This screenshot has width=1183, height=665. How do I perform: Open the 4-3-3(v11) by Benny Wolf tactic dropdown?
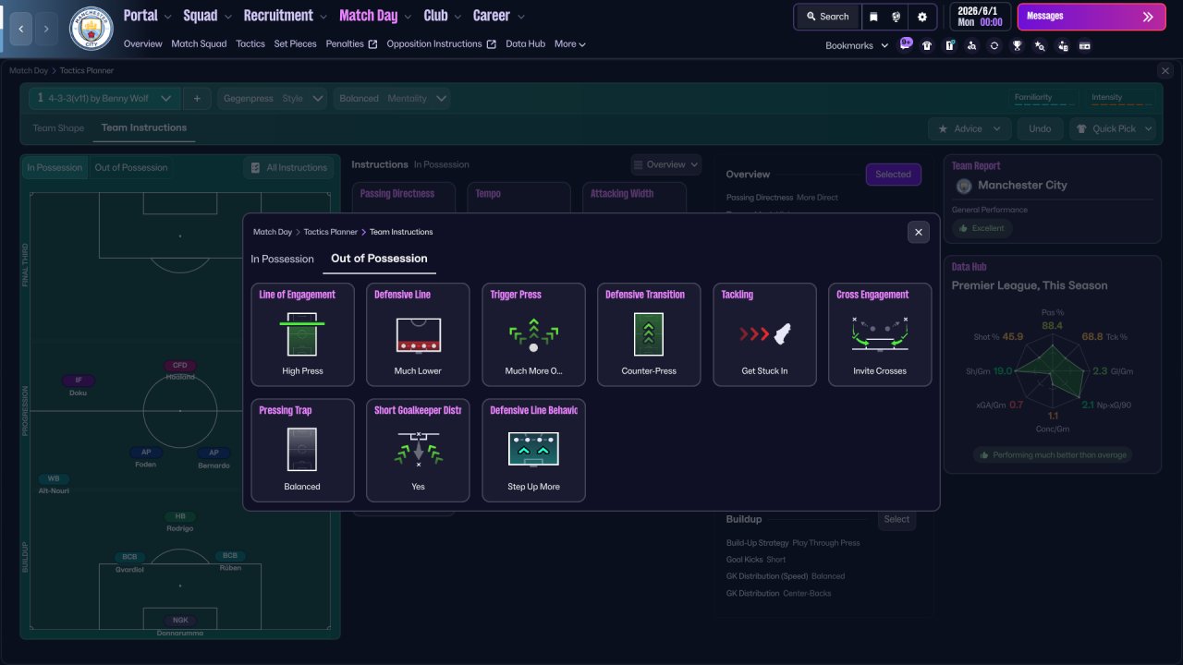104,98
